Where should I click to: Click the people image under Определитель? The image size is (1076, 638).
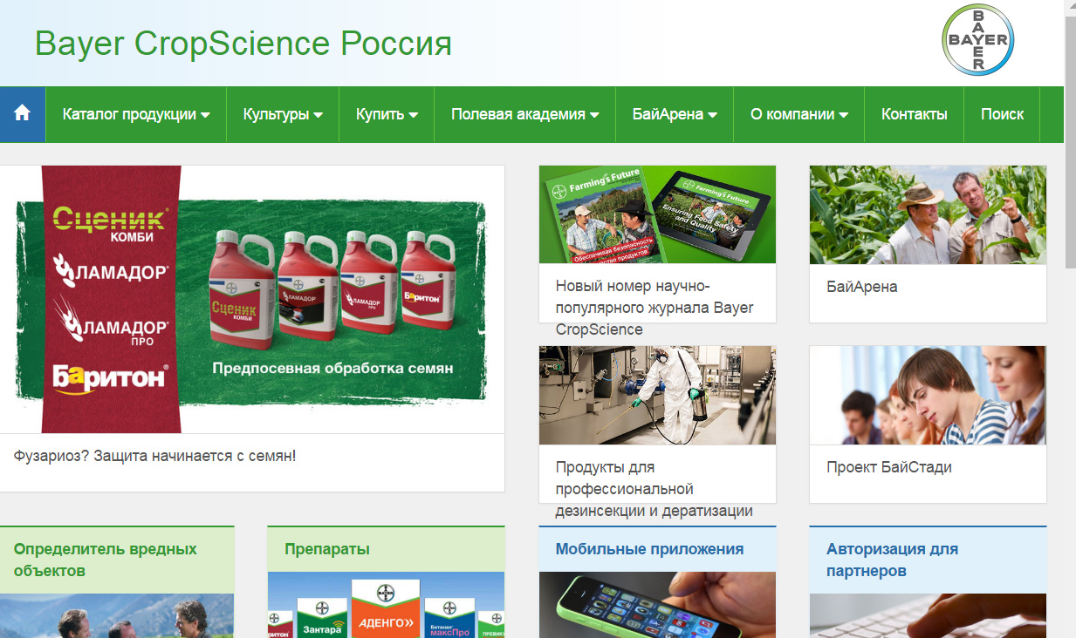click(117, 616)
